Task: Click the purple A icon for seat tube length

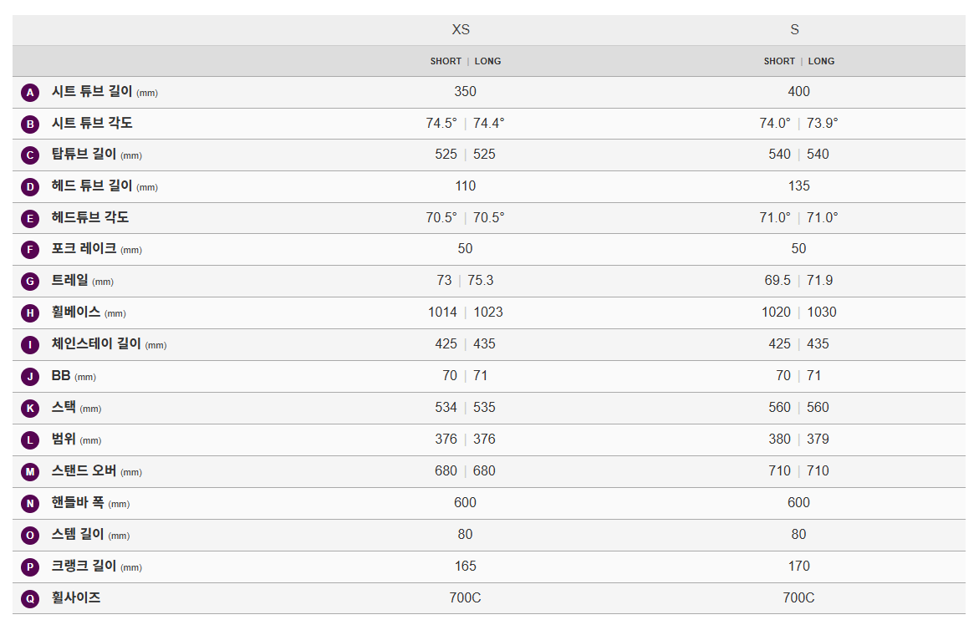Action: (x=30, y=93)
